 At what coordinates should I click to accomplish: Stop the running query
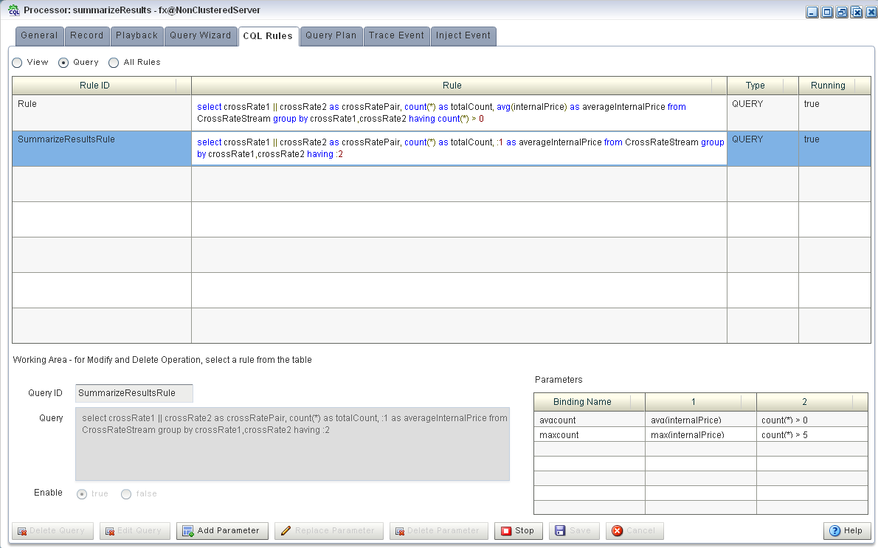coord(518,530)
